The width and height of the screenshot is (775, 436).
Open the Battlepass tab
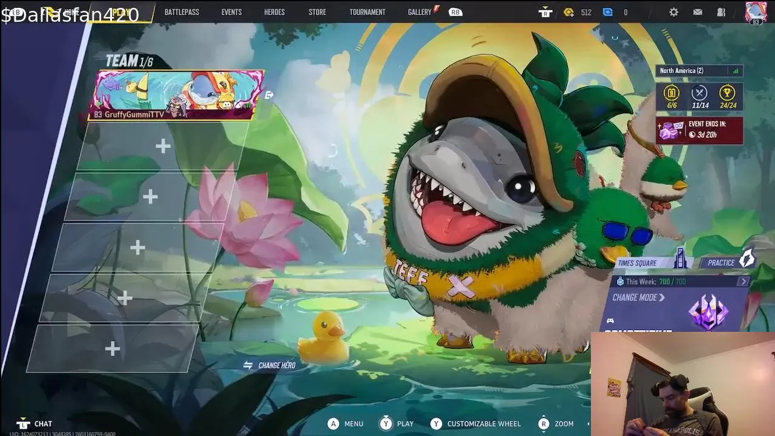point(182,12)
